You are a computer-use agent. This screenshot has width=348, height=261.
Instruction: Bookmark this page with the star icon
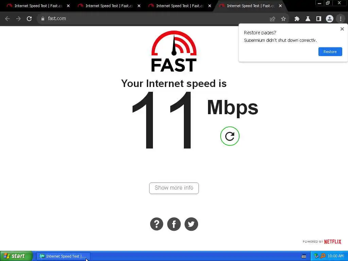[x=283, y=19]
